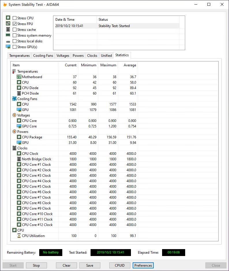
Task: Open the CPUID panel
Action: tap(120, 265)
